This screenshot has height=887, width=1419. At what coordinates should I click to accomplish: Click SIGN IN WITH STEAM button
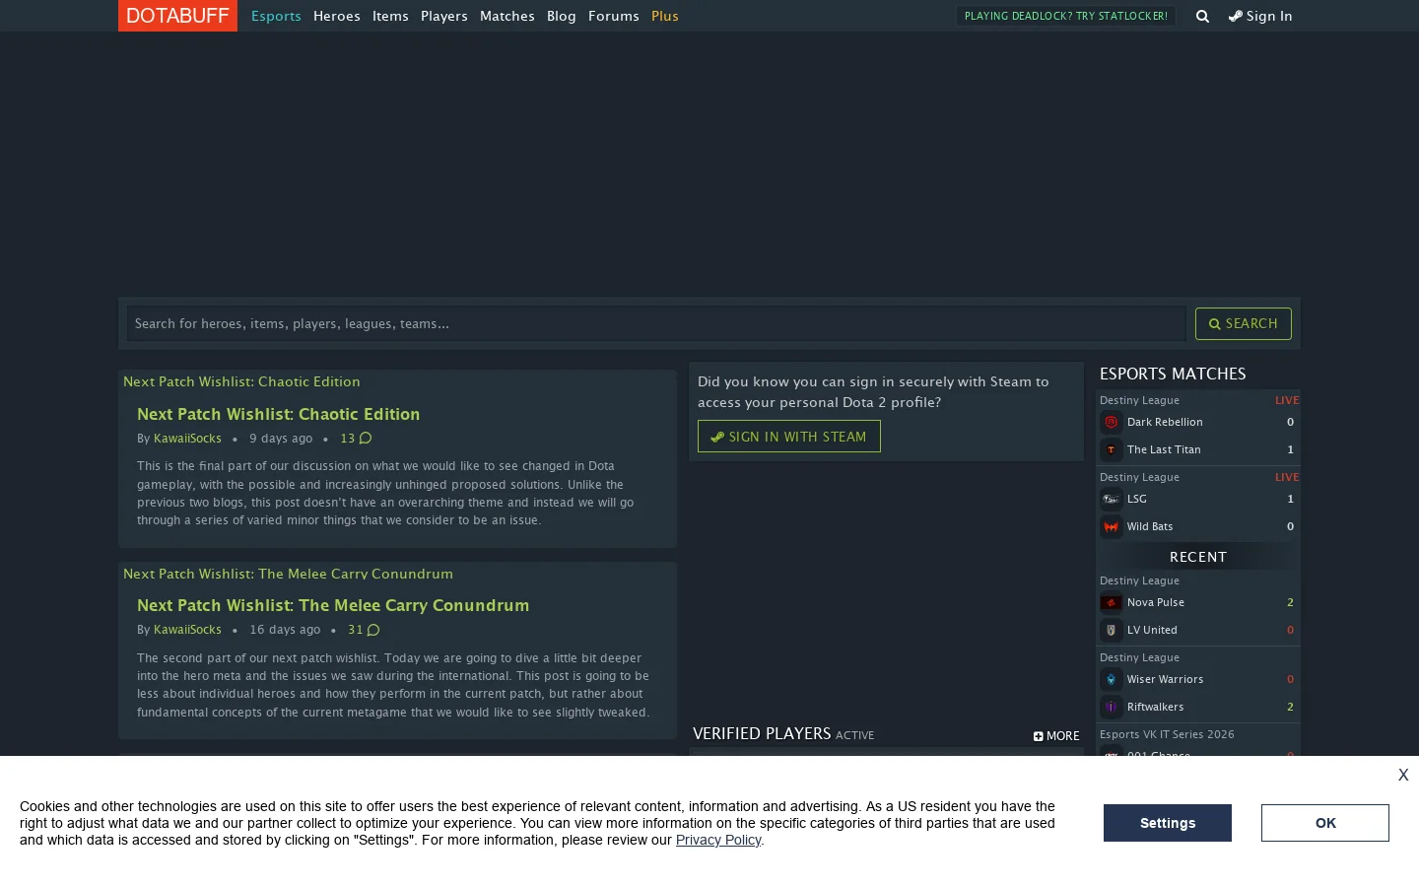(x=789, y=437)
